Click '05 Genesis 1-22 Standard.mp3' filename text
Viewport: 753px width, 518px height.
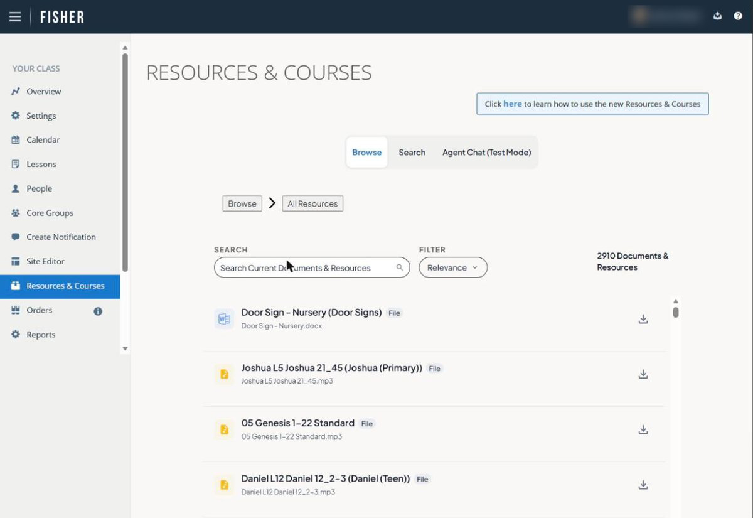point(292,437)
